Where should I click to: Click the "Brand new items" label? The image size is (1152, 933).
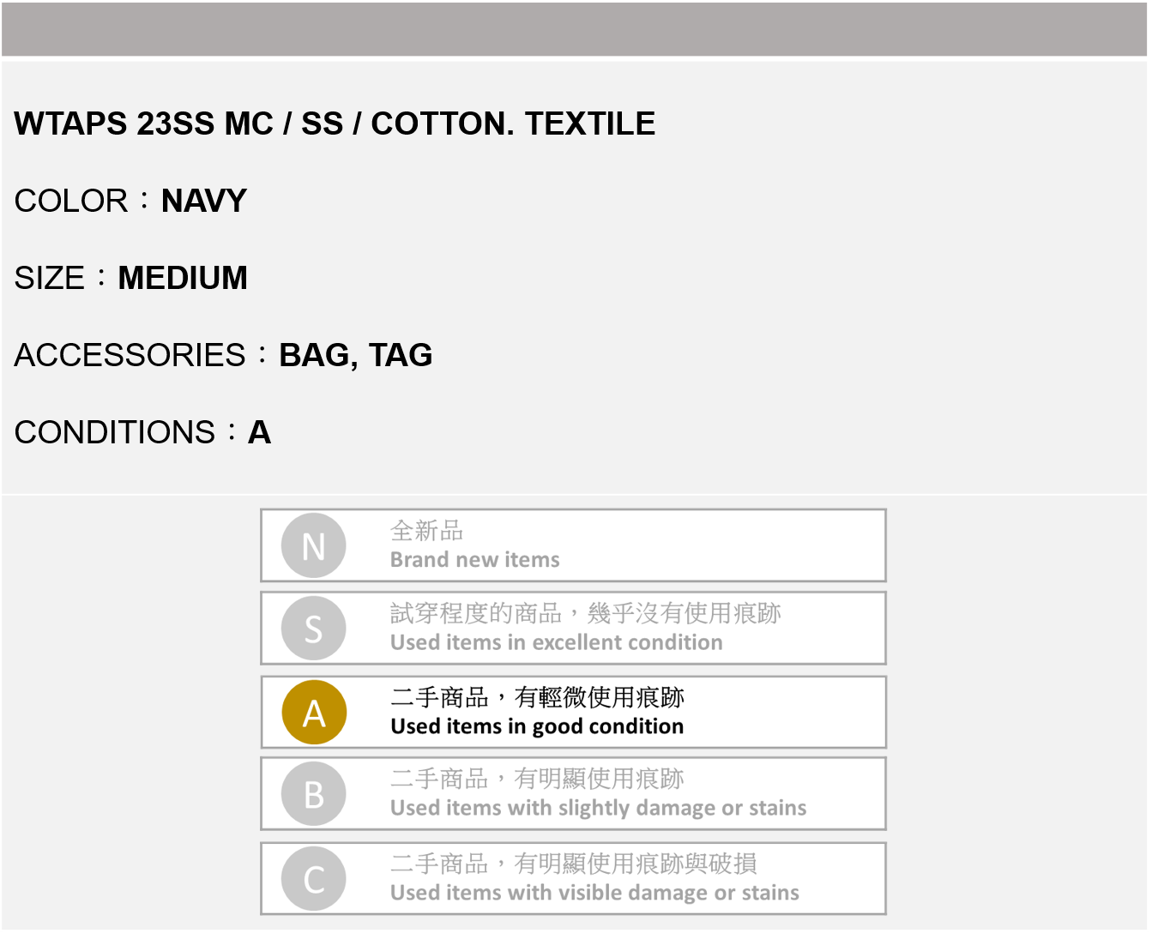click(x=474, y=560)
